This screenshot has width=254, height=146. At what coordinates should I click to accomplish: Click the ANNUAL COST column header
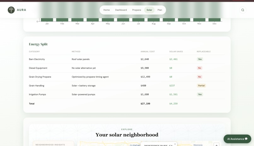point(148,52)
